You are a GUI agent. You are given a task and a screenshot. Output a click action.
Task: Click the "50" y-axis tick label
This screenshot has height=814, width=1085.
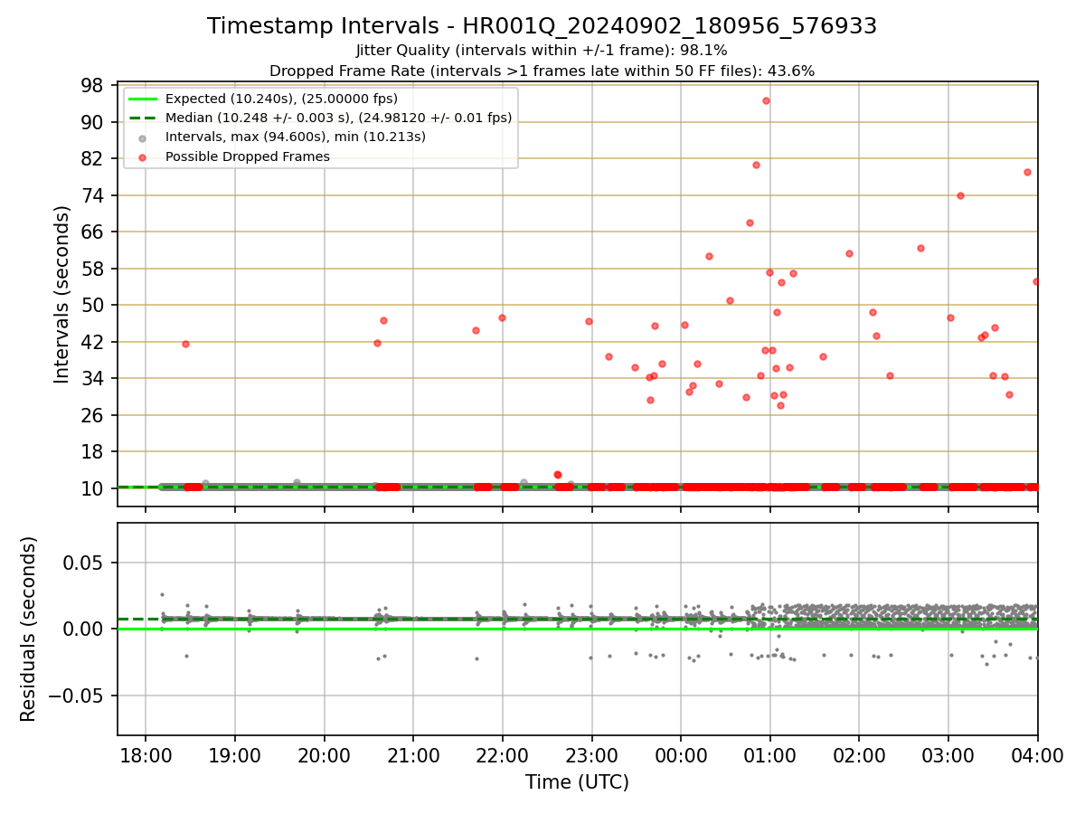point(94,305)
